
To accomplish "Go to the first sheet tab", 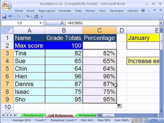I will tap(3, 115).
